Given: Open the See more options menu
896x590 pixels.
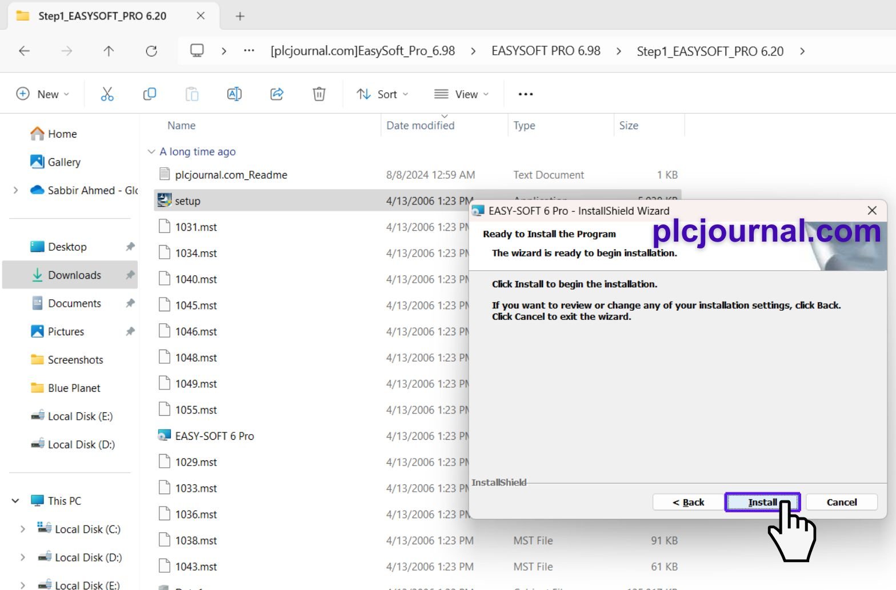Looking at the screenshot, I should 526,94.
